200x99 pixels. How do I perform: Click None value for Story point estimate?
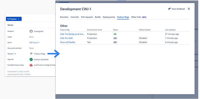coord(31,48)
